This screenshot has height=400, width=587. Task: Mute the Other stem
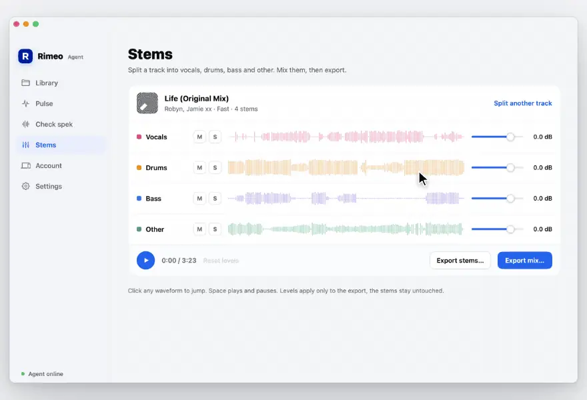(199, 229)
